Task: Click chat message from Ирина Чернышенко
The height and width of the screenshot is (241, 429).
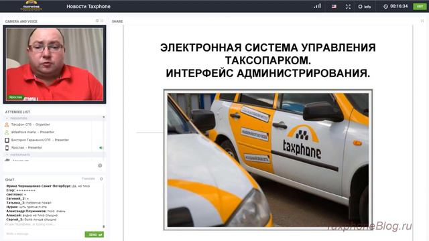Action: tap(48, 186)
